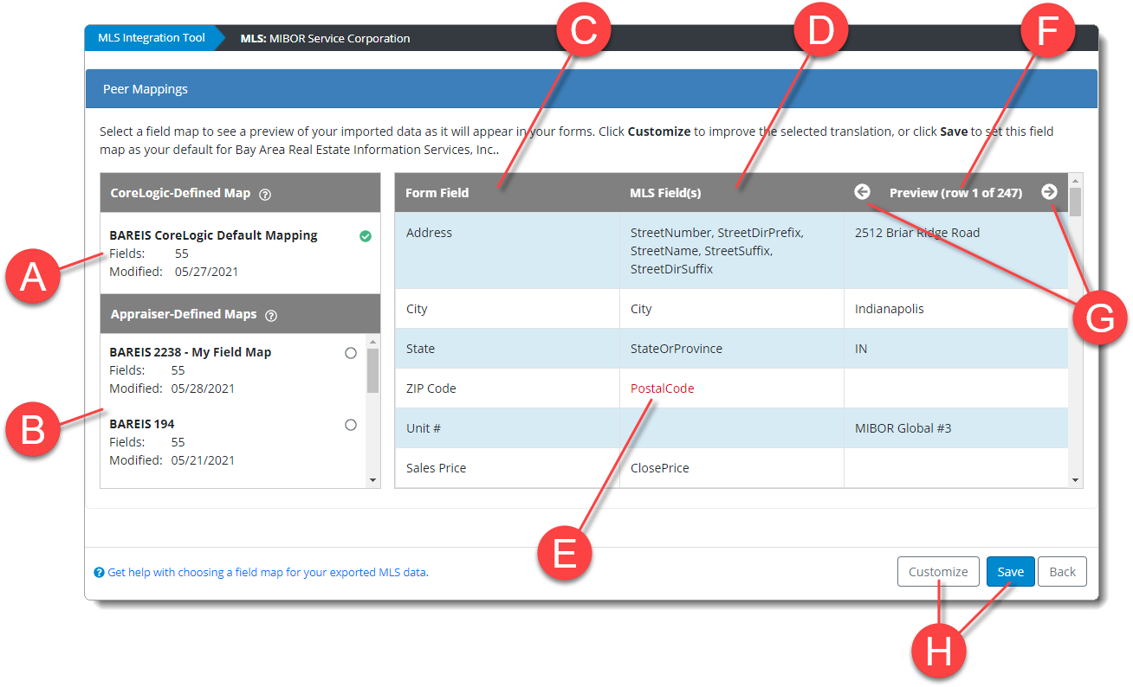Select the BAREIS 194 radio button

[351, 425]
